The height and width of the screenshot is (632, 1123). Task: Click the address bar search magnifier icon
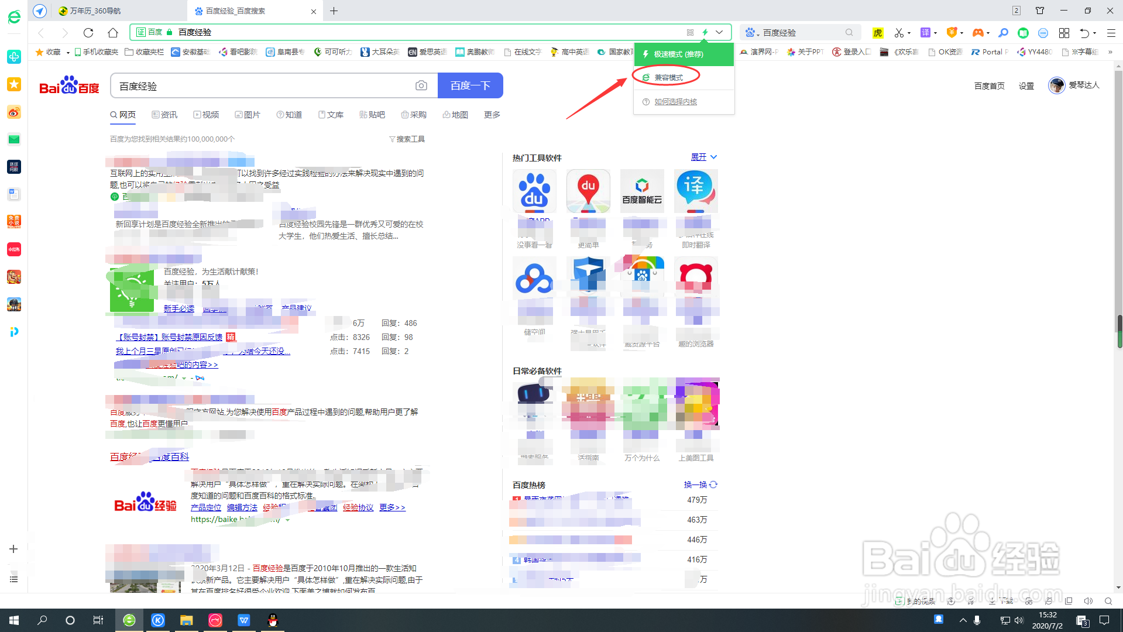849,33
